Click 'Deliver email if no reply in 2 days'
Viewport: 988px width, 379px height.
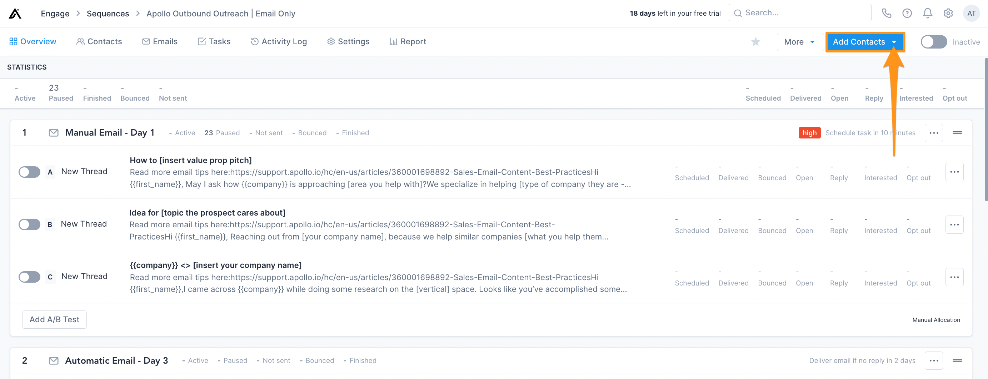pyautogui.click(x=862, y=360)
